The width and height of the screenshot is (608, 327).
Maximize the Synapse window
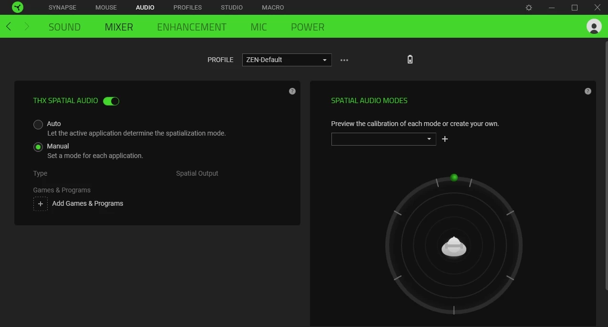(575, 8)
